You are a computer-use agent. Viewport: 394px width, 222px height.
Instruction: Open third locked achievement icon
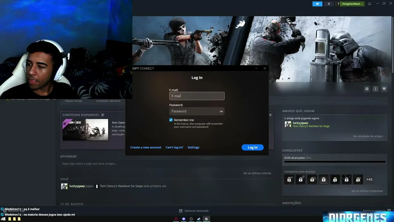click(x=312, y=179)
